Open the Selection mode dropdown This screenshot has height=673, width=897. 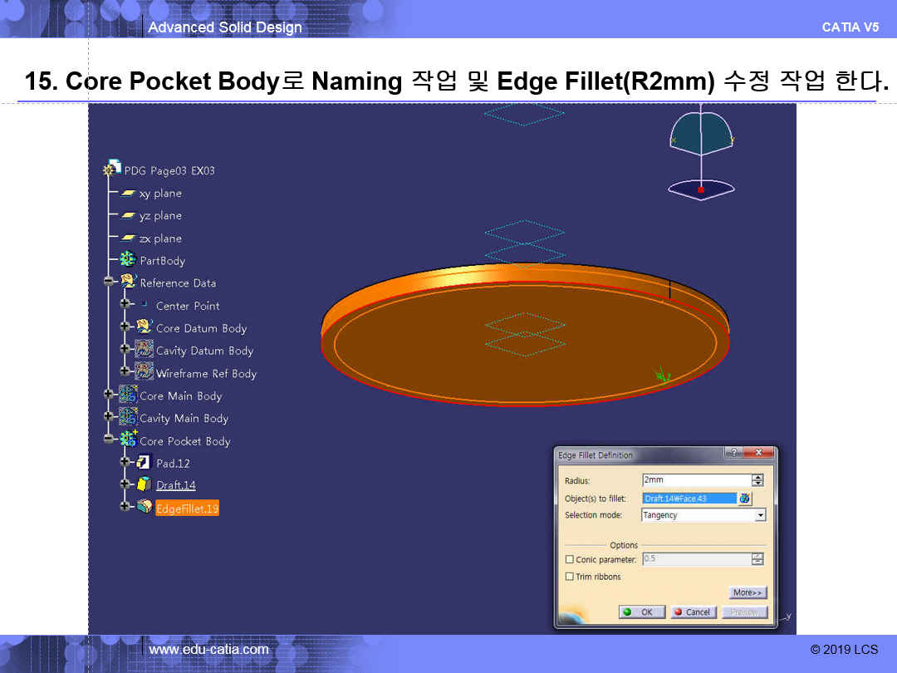tap(759, 516)
